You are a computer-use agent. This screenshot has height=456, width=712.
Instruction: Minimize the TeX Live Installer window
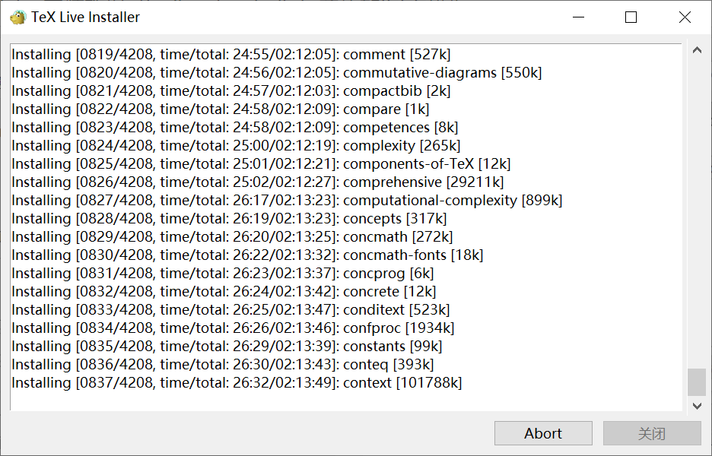pyautogui.click(x=578, y=17)
